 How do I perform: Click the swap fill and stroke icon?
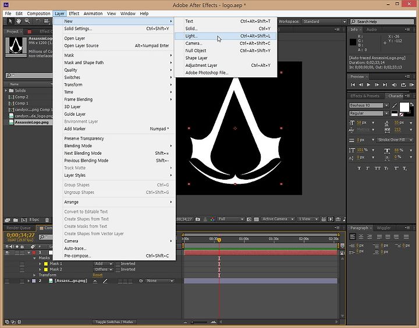[412, 105]
